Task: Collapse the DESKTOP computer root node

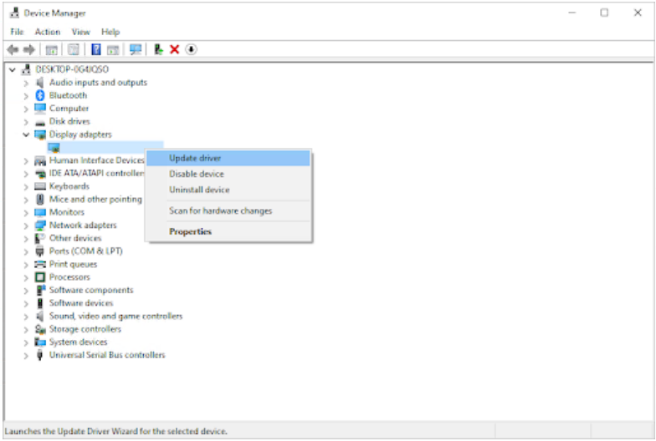Action: click(x=12, y=69)
